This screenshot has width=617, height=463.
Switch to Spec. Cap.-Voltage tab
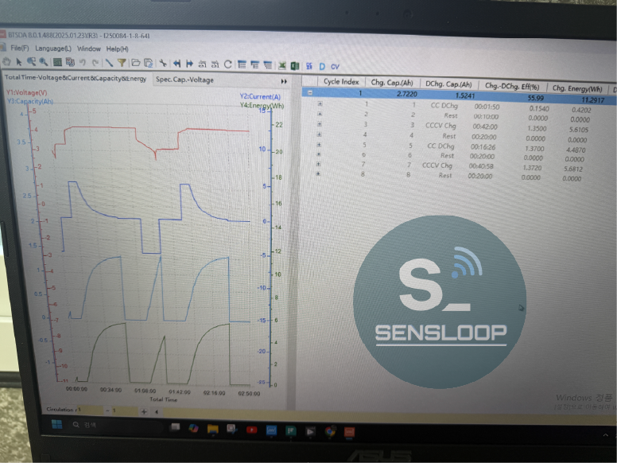pos(184,80)
